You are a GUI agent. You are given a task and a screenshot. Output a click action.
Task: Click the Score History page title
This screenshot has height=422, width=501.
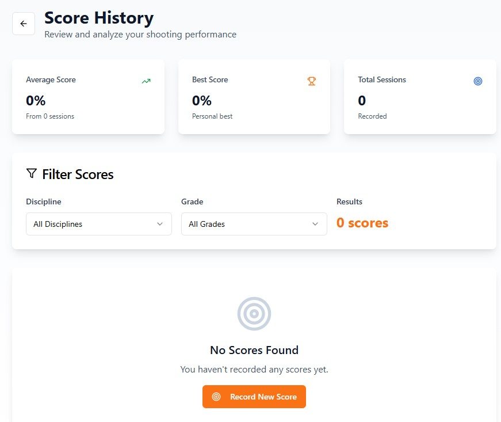[x=99, y=18]
